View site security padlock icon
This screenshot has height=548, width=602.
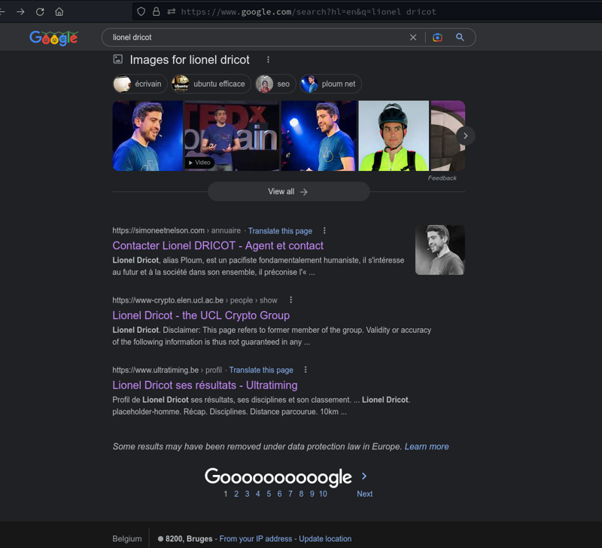156,12
